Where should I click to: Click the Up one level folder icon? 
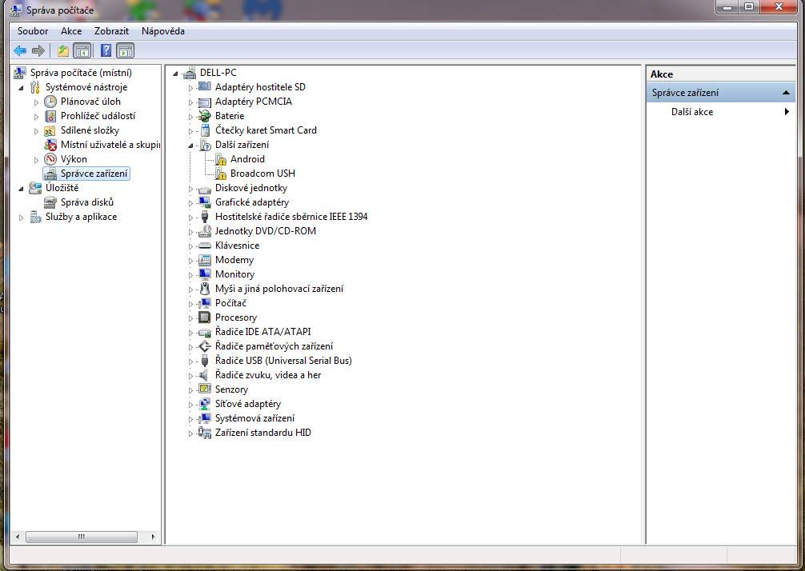[x=62, y=51]
